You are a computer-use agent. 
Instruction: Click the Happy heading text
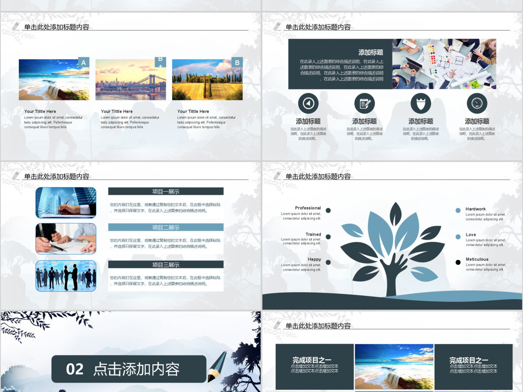pyautogui.click(x=314, y=259)
